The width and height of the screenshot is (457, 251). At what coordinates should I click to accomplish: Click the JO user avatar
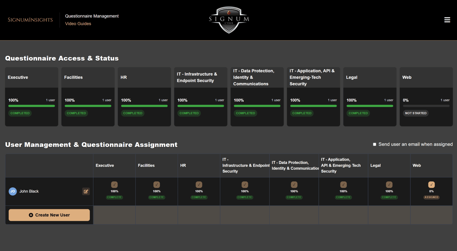[13, 192]
